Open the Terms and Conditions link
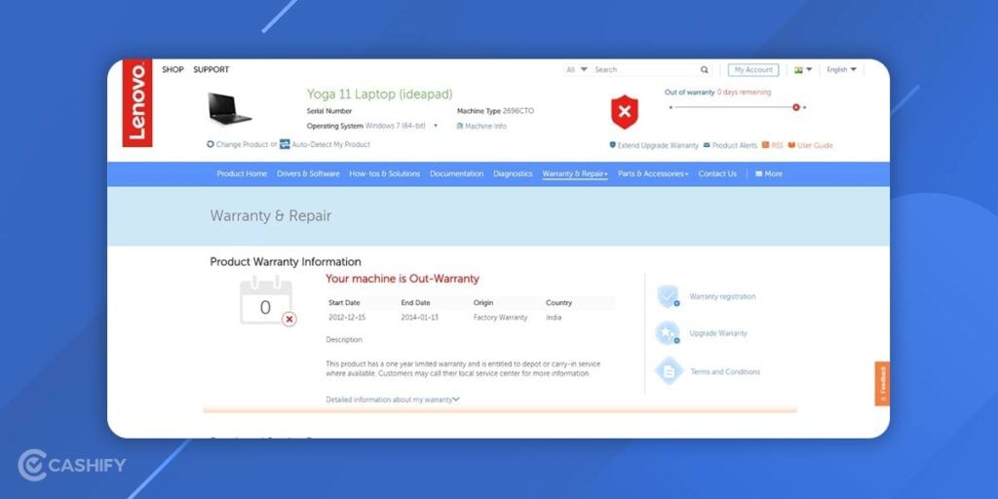This screenshot has width=998, height=499. [725, 371]
